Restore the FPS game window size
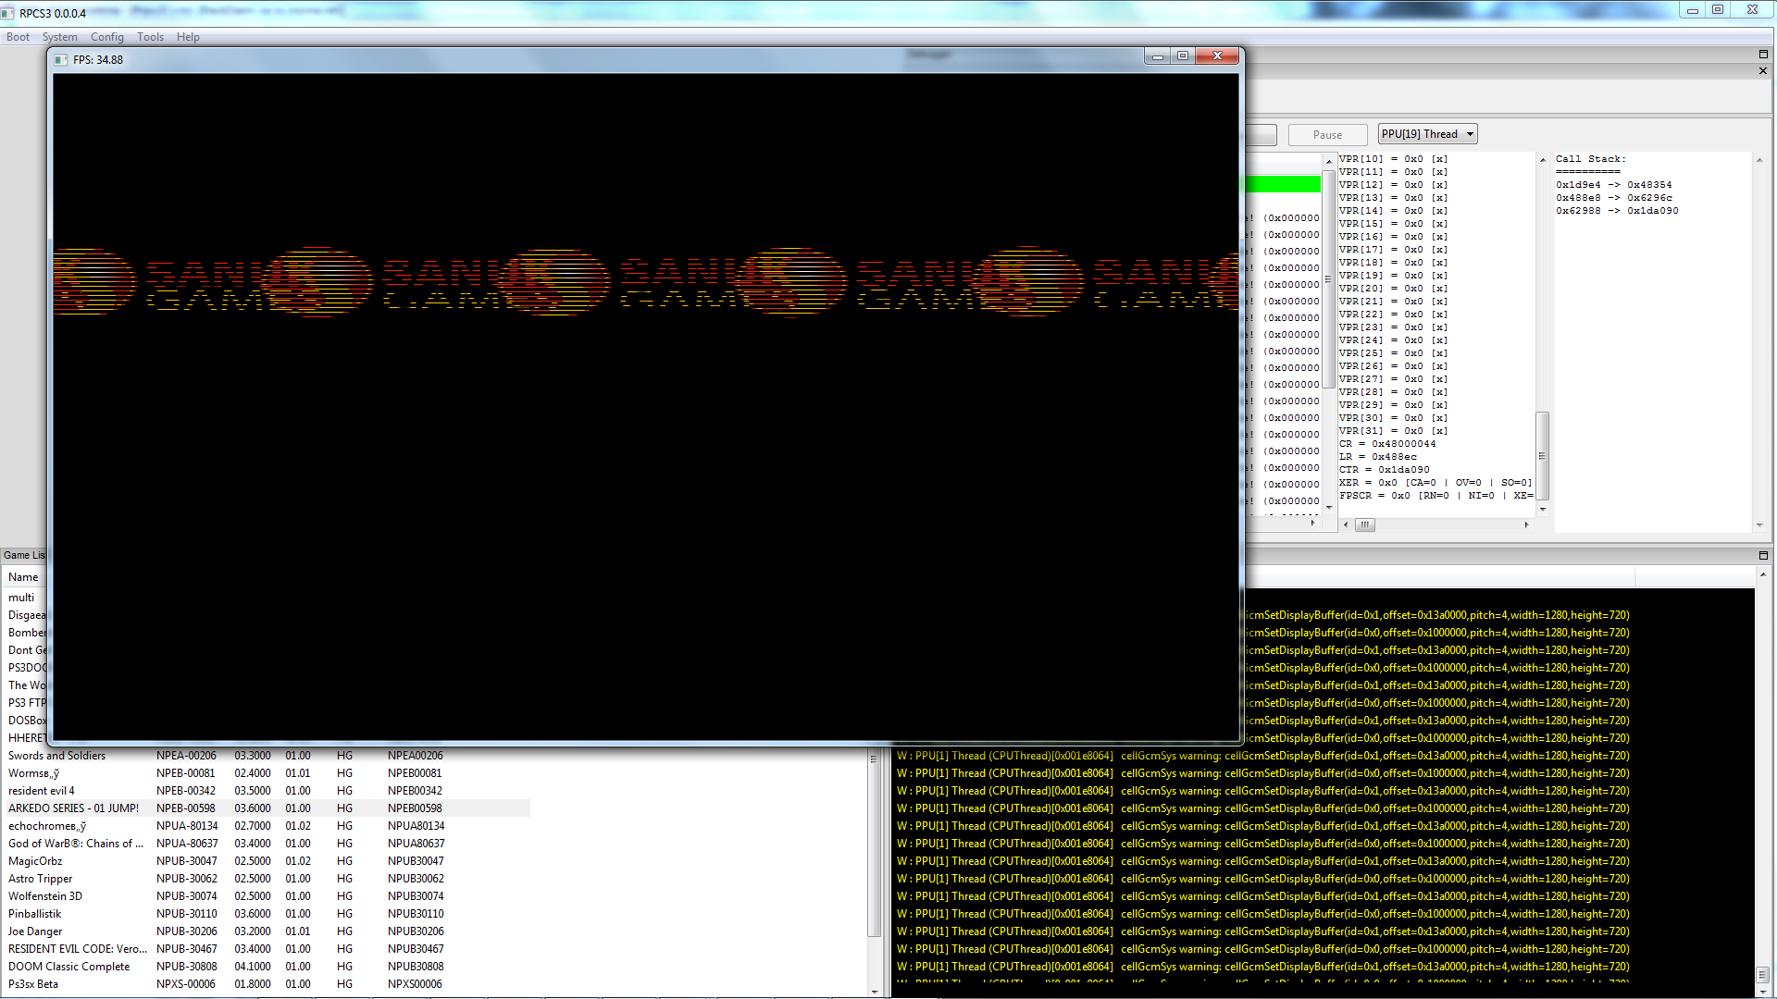 (1183, 56)
